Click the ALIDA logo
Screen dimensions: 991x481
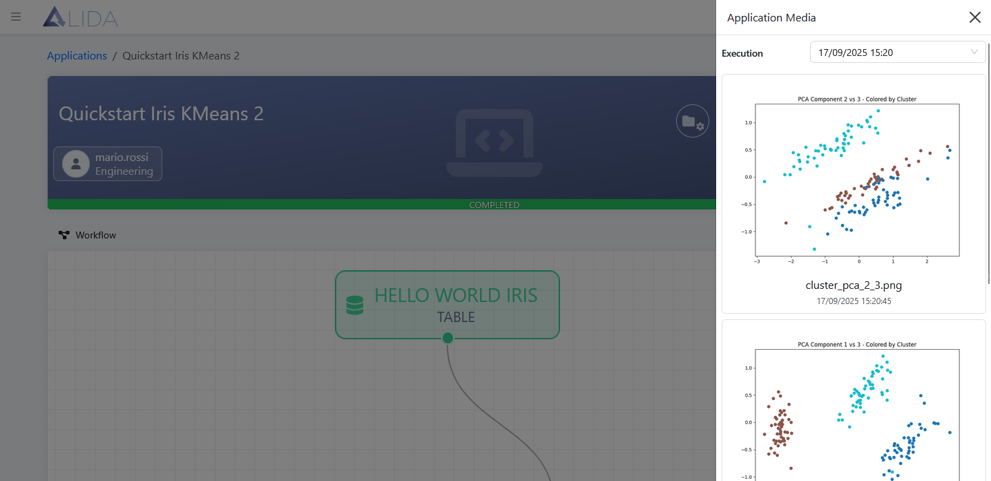tap(80, 17)
